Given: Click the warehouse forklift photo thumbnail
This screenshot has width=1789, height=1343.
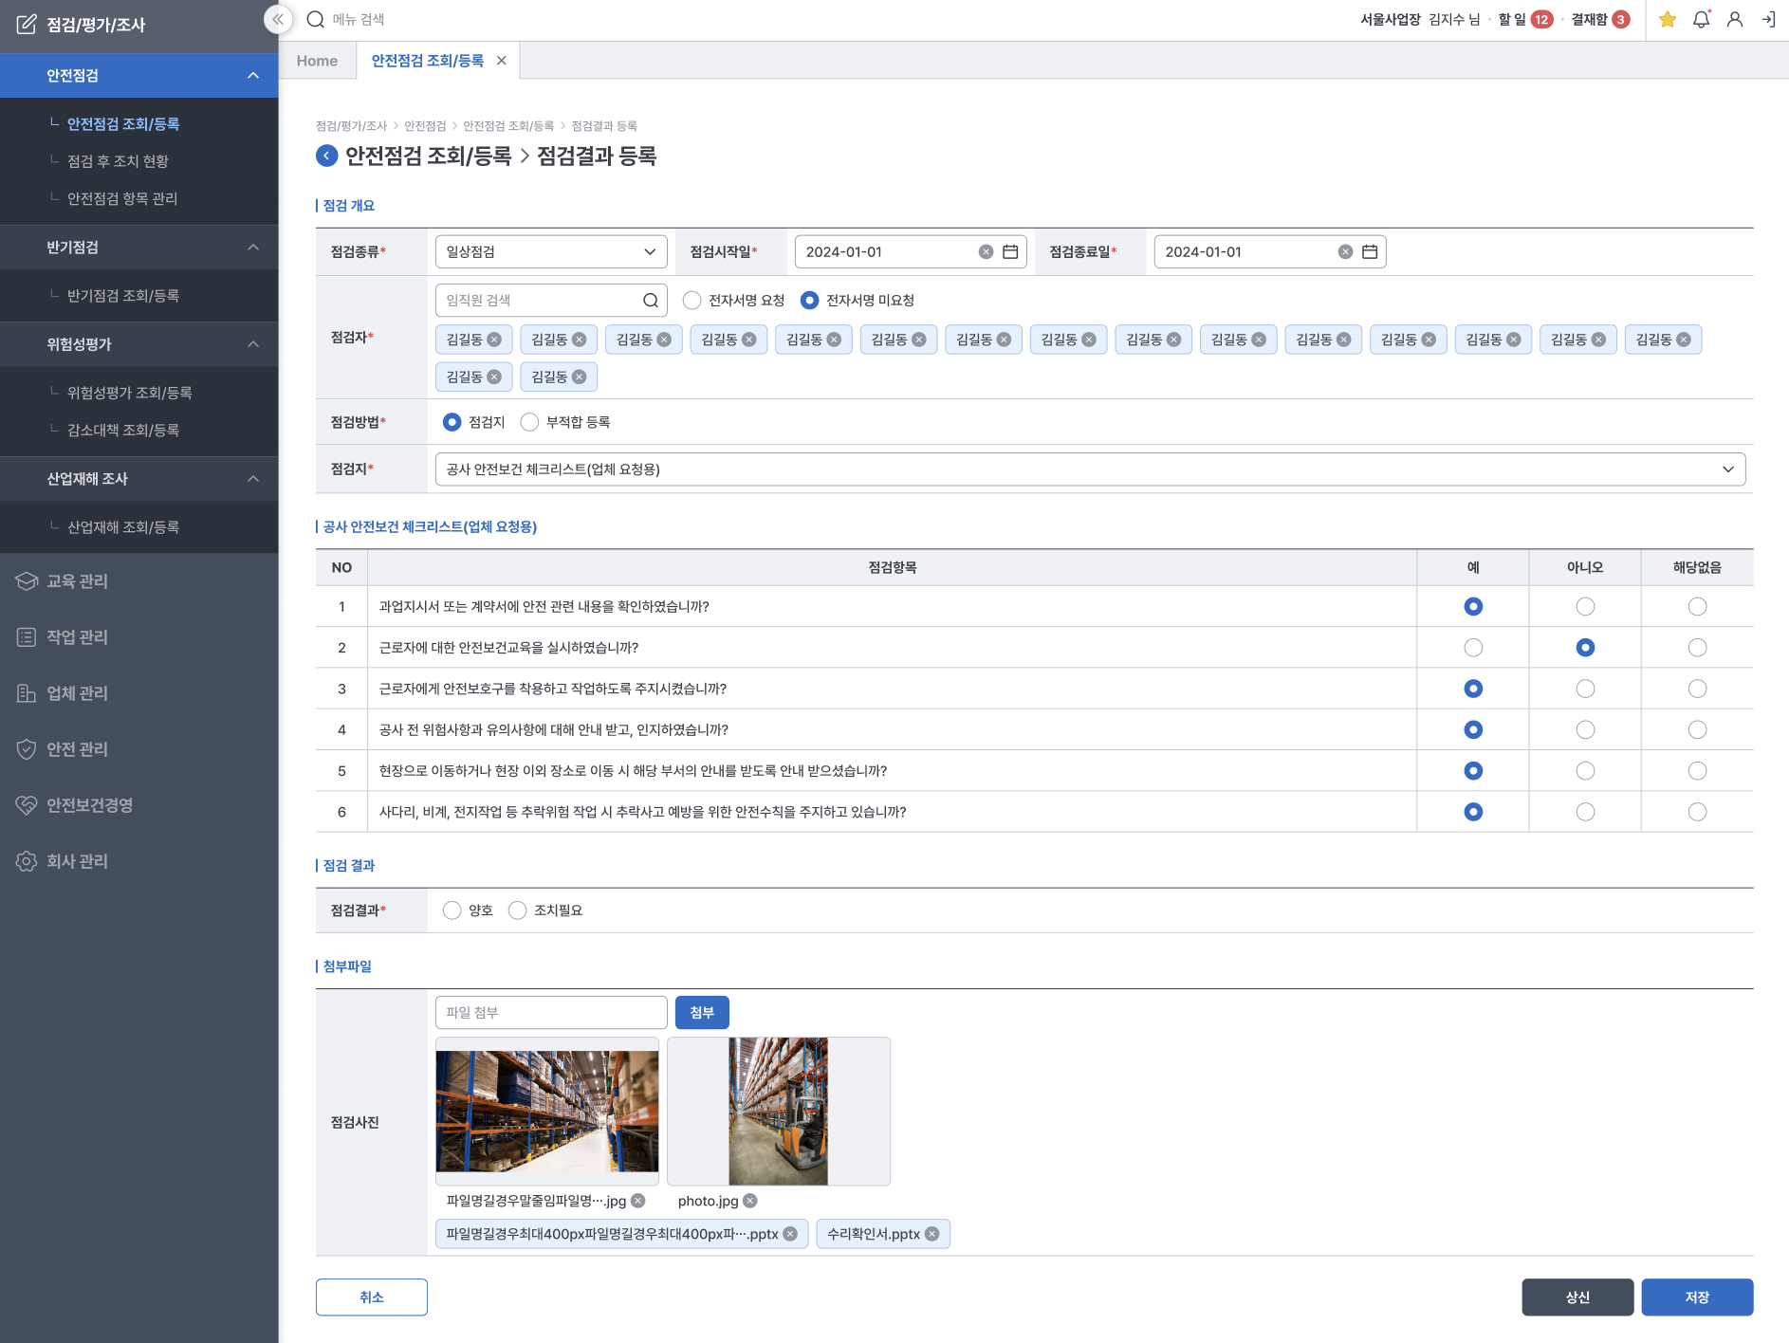Looking at the screenshot, I should 779,1111.
